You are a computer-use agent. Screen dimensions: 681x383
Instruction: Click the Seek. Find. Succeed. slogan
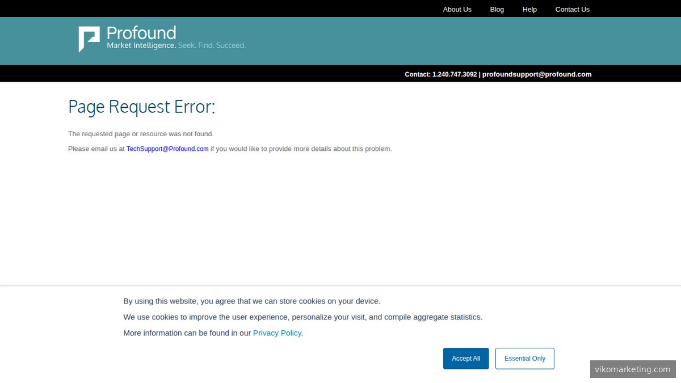(213, 45)
